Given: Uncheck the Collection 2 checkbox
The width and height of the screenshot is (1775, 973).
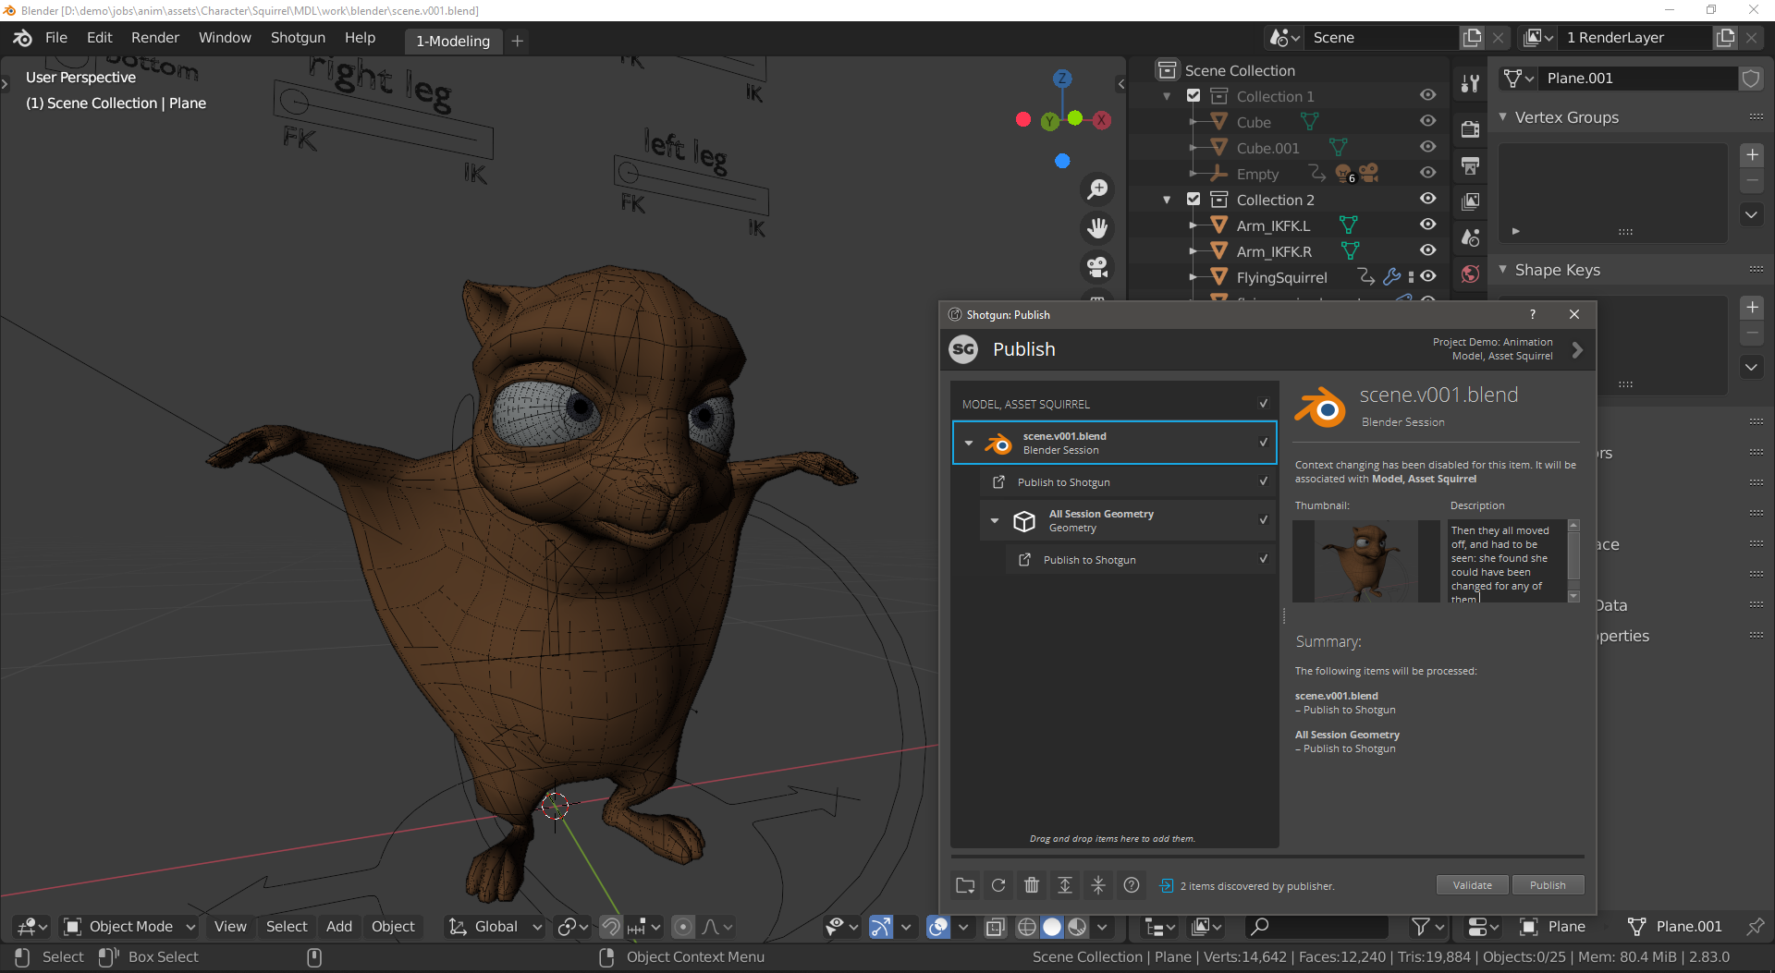Looking at the screenshot, I should [1194, 200].
